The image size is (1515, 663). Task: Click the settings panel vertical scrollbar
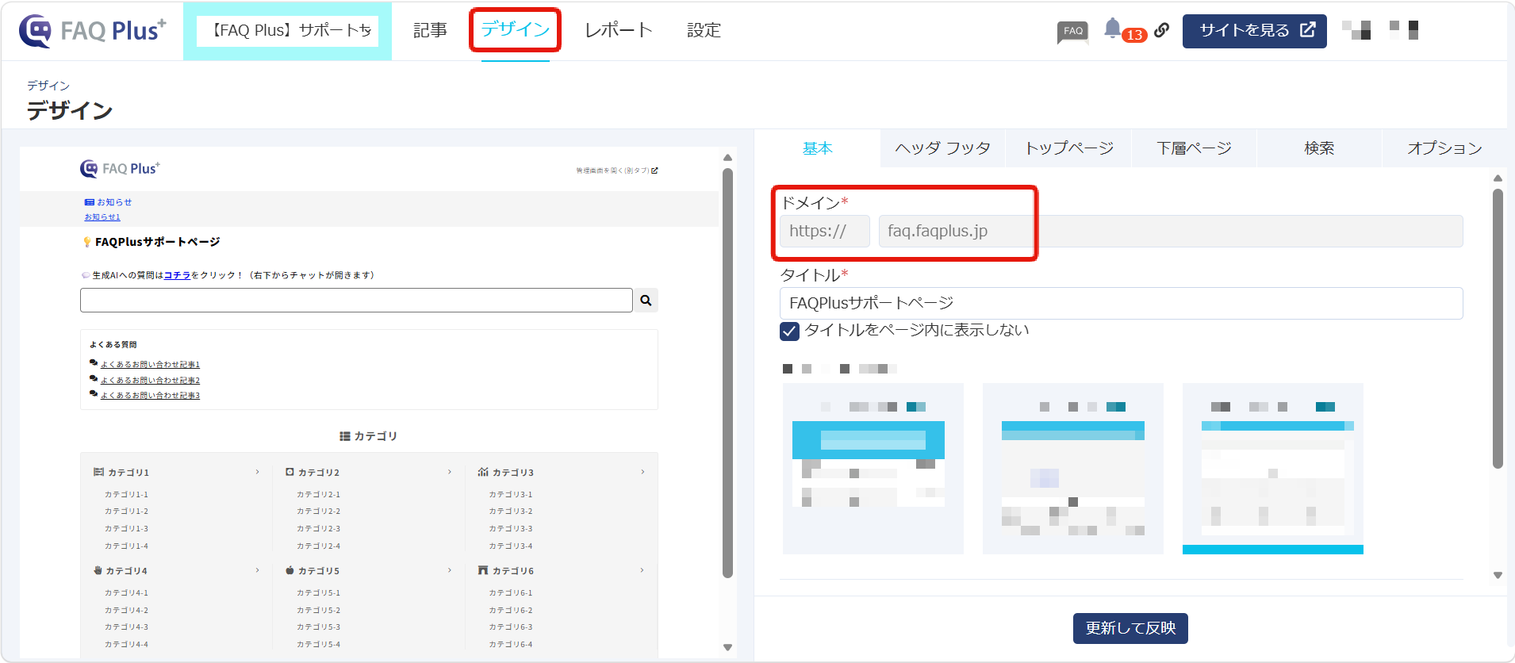click(x=1498, y=328)
